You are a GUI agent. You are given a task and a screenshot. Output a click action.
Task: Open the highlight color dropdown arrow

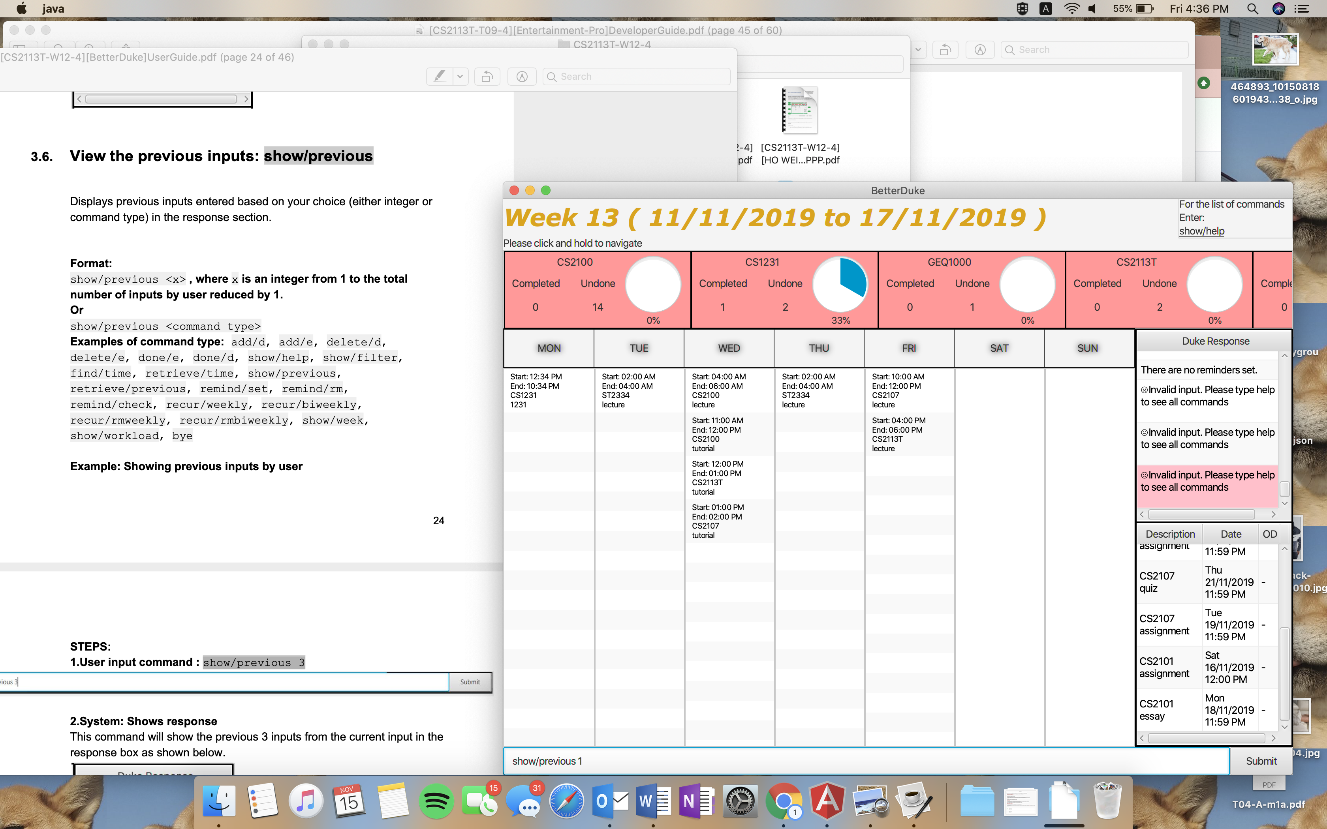click(x=461, y=77)
